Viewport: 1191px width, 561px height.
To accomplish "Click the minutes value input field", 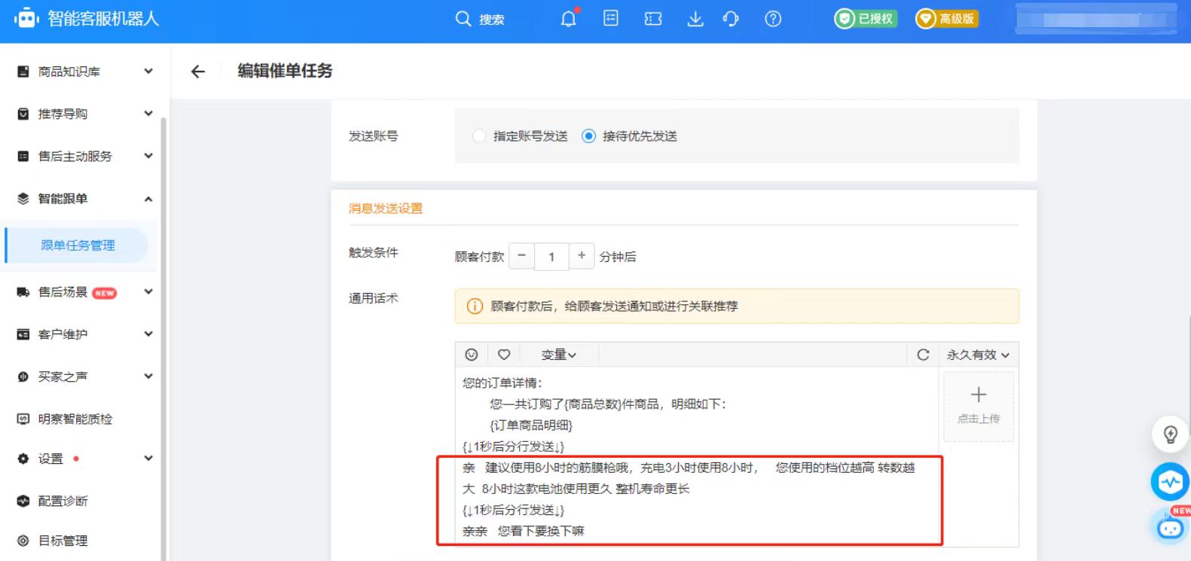I will pyautogui.click(x=551, y=257).
